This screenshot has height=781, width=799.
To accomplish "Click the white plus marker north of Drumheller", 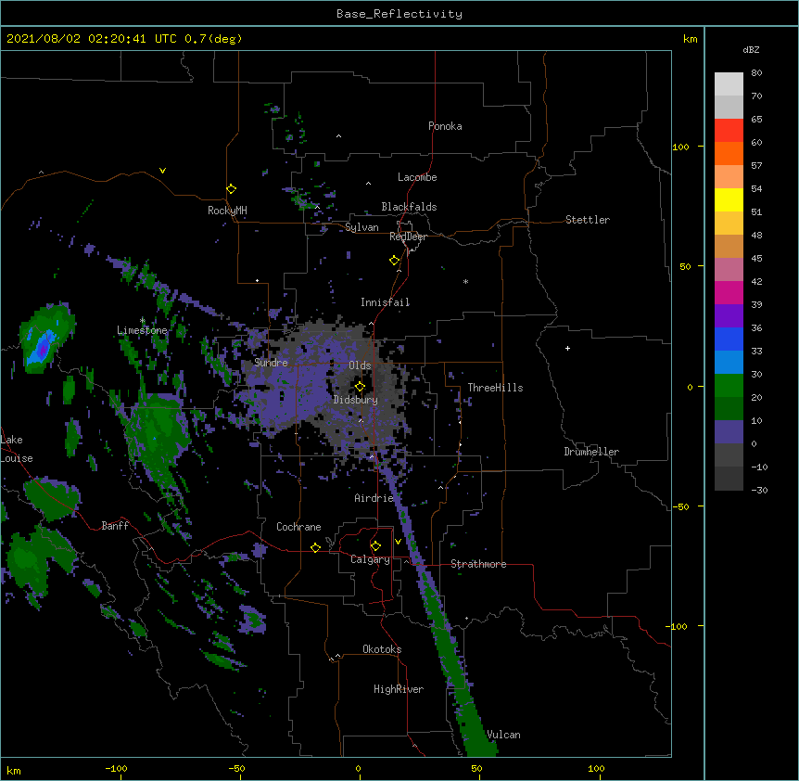I will click(x=567, y=348).
